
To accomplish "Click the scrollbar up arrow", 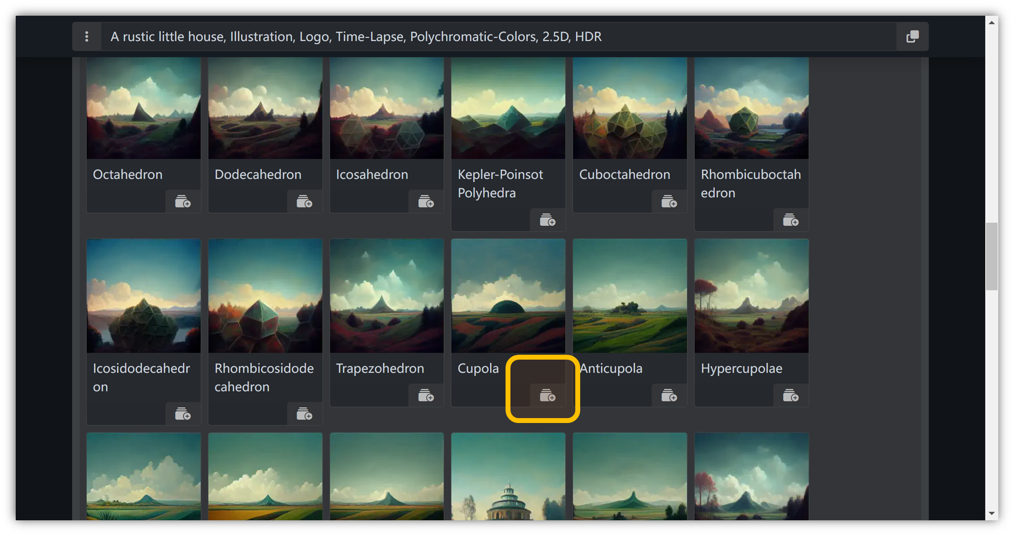I will point(991,23).
